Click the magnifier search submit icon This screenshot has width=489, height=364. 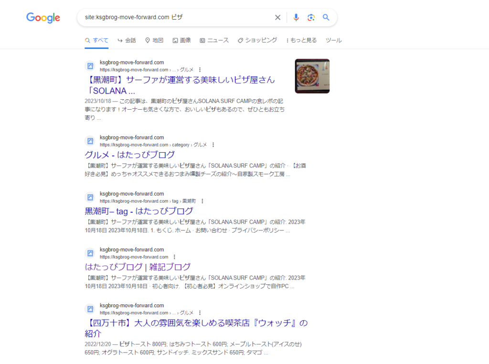(326, 18)
